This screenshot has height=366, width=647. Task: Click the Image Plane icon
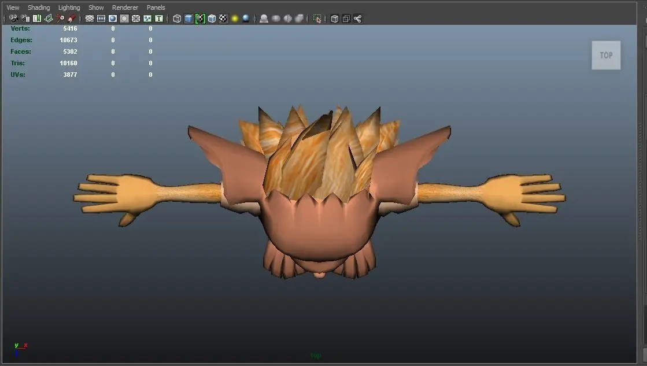point(48,19)
